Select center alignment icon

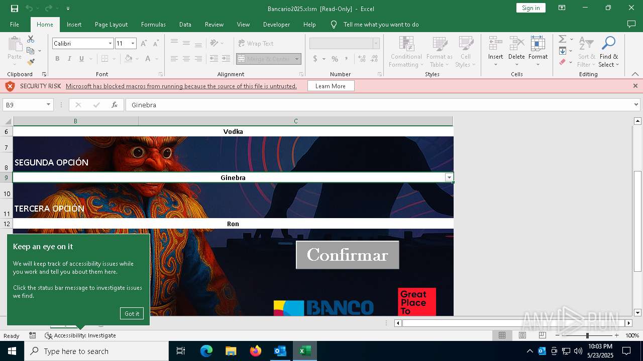pyautogui.click(x=186, y=59)
